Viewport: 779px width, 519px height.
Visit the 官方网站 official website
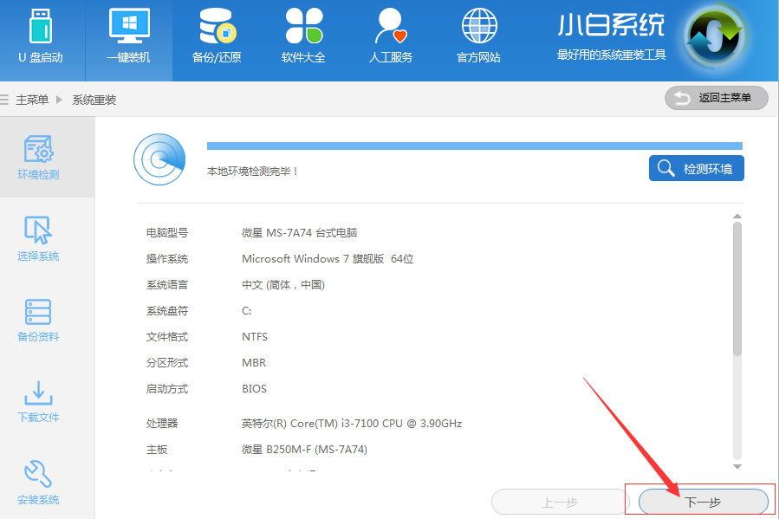478,37
